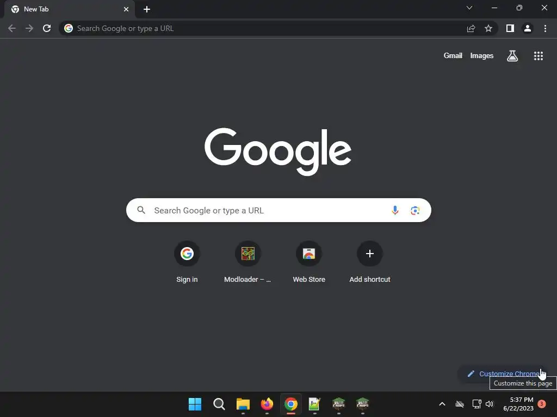This screenshot has width=557, height=417.
Task: Open the Gmail link
Action: 453,56
